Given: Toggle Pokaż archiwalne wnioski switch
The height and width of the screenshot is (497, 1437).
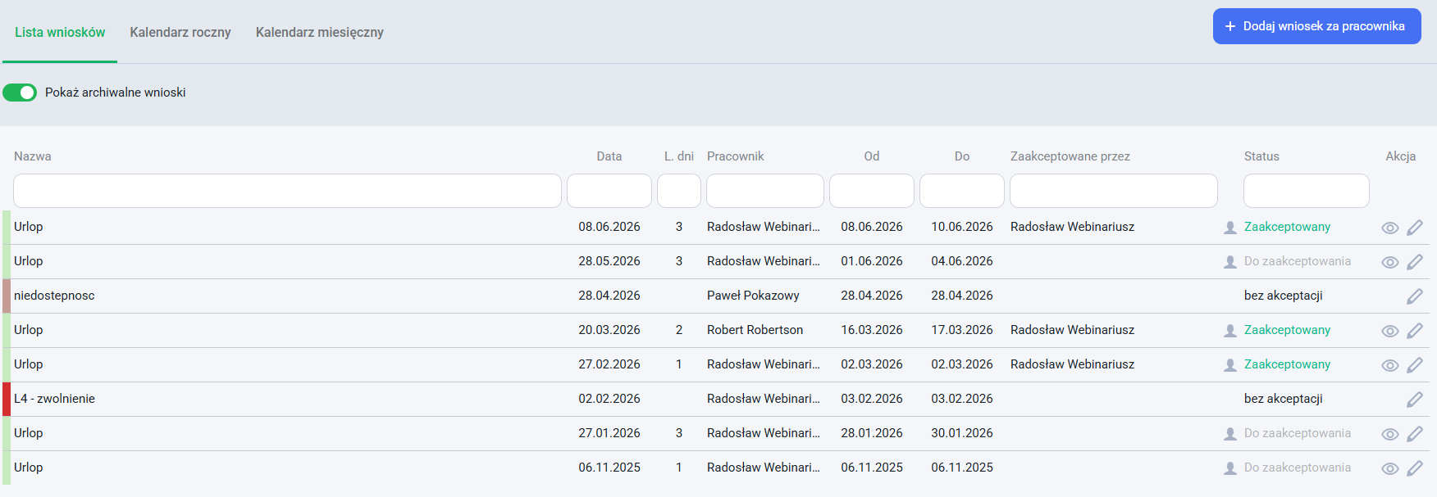Looking at the screenshot, I should [20, 93].
